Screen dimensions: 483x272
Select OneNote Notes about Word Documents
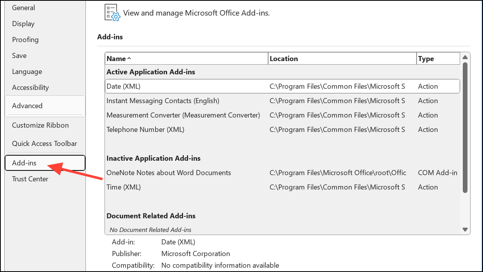(282, 173)
